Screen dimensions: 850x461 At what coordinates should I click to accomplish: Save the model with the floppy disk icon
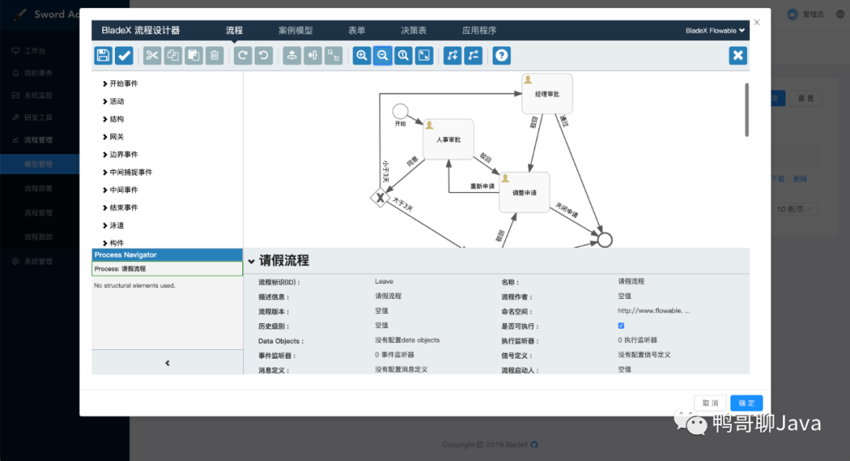(103, 55)
